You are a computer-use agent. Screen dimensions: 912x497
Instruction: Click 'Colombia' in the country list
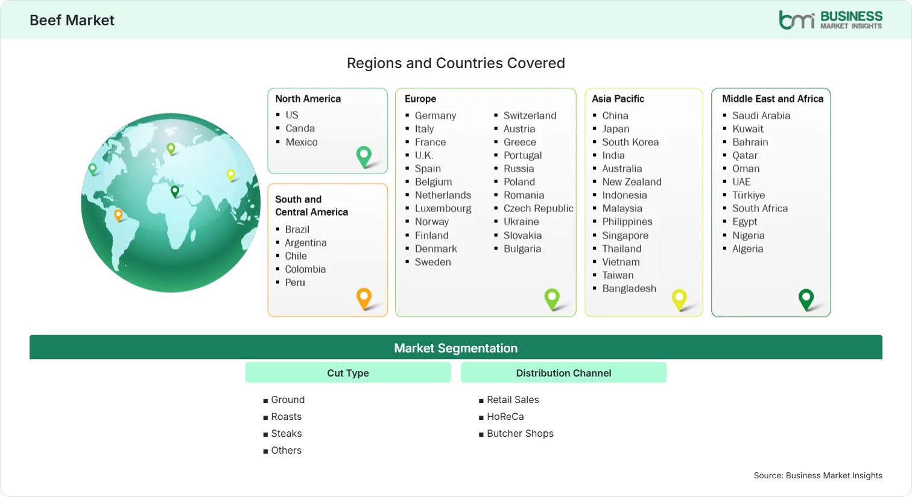[x=305, y=269]
